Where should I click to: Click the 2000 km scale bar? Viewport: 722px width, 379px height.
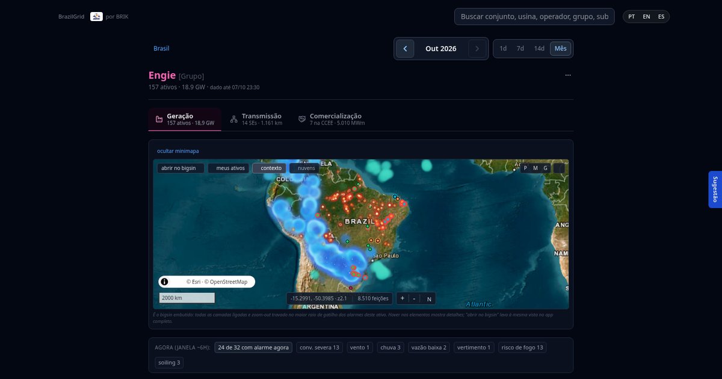(x=187, y=298)
